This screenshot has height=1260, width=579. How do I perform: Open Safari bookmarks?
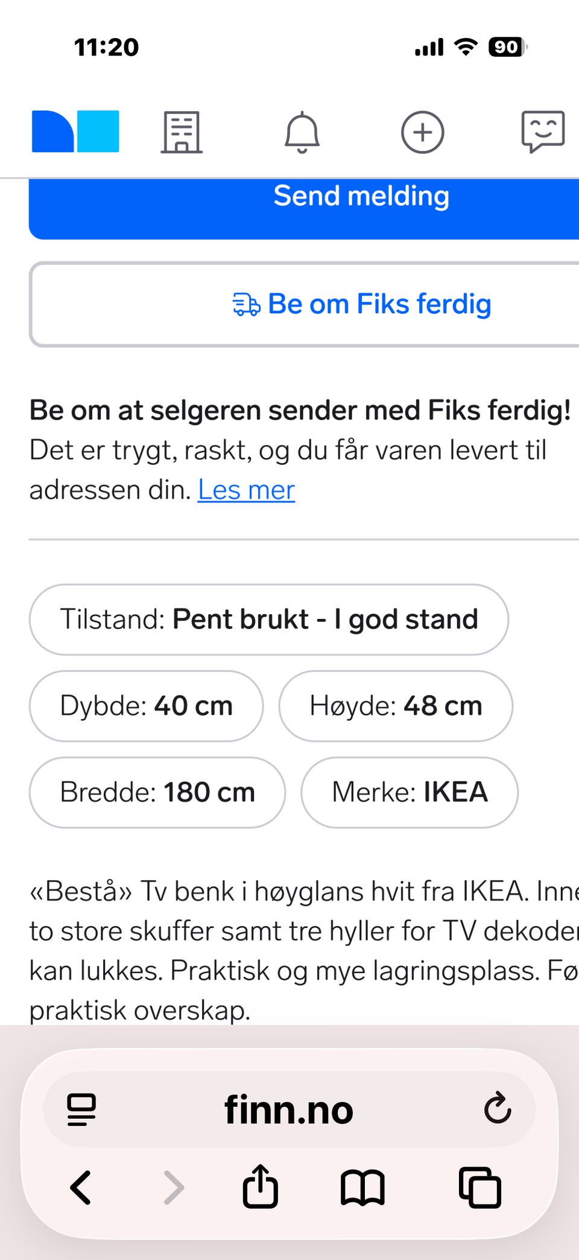coord(362,1188)
